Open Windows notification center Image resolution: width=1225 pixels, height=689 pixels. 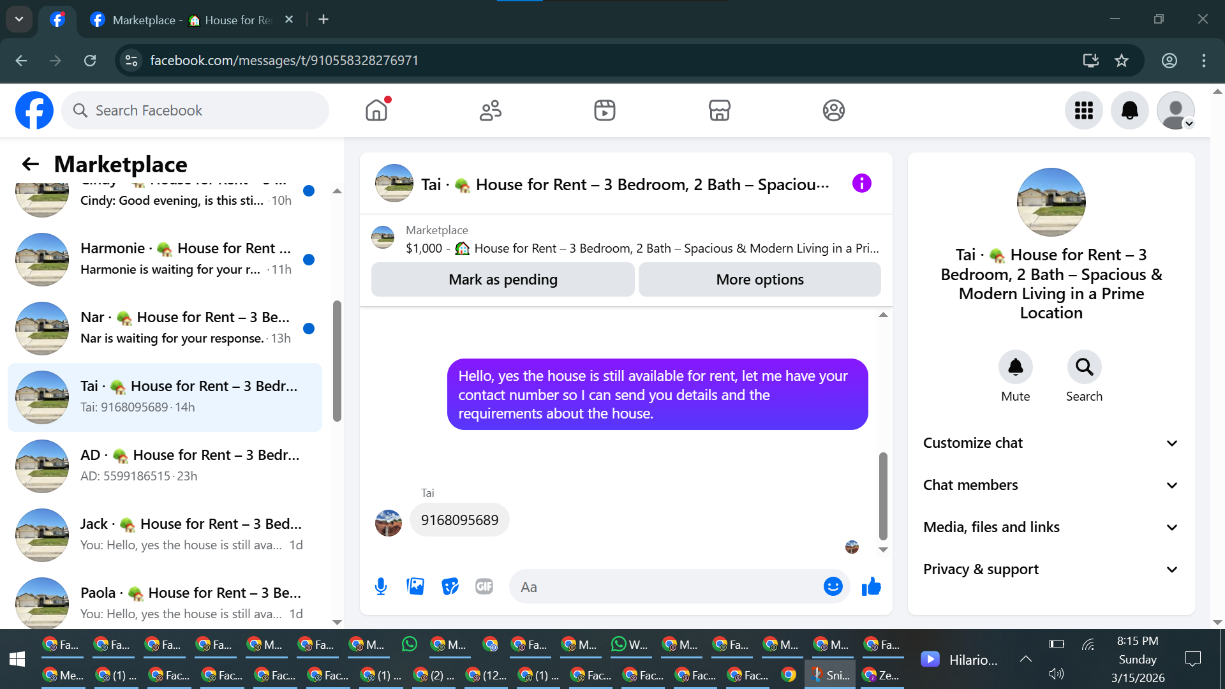pos(1192,659)
